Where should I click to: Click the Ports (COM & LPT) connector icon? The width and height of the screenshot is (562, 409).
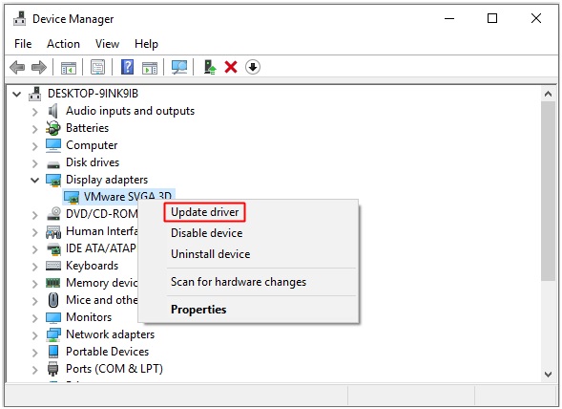click(53, 369)
